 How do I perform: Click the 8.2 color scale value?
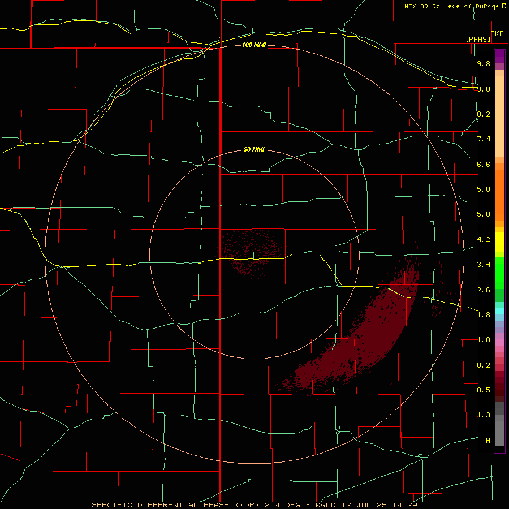coord(484,114)
